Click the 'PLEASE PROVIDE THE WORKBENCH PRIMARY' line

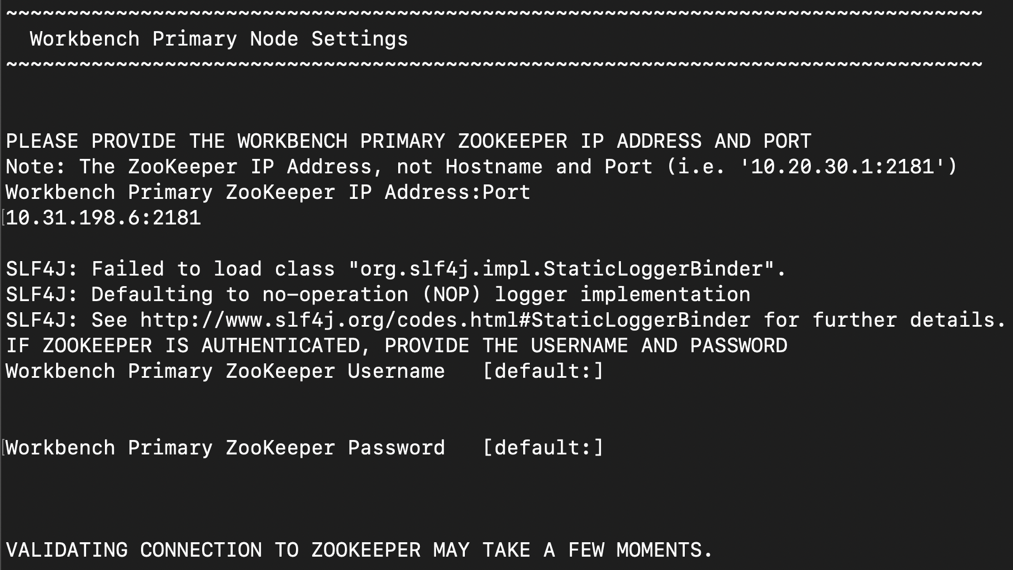tap(408, 141)
